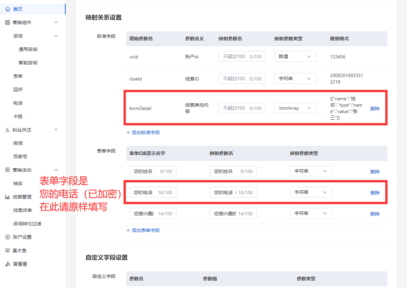Click the 基木鱼 sidebar icon

[7, 250]
